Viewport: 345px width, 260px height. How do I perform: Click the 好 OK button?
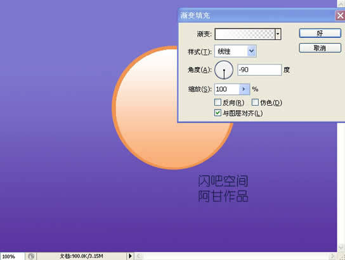click(320, 34)
